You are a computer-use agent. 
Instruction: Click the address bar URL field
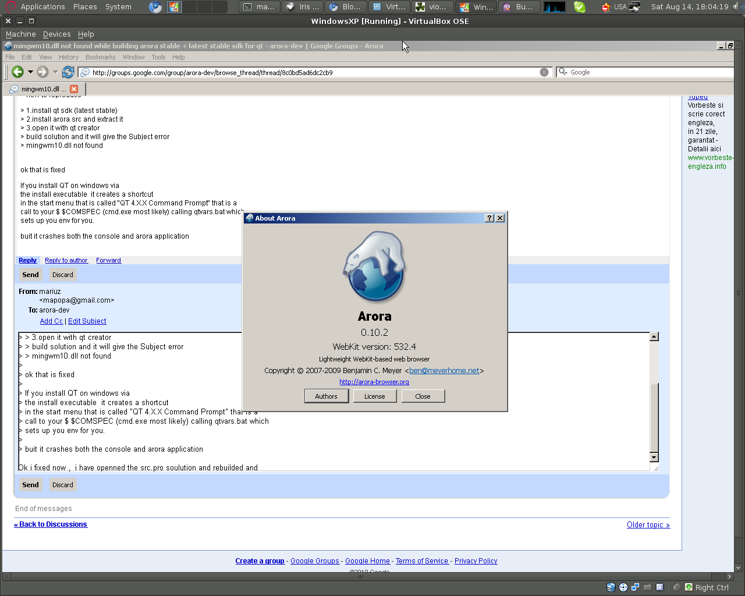[315, 72]
